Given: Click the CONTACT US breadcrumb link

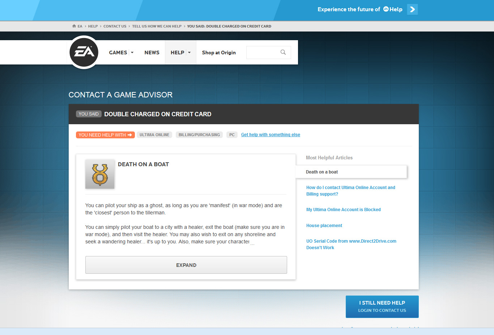Looking at the screenshot, I should (115, 26).
